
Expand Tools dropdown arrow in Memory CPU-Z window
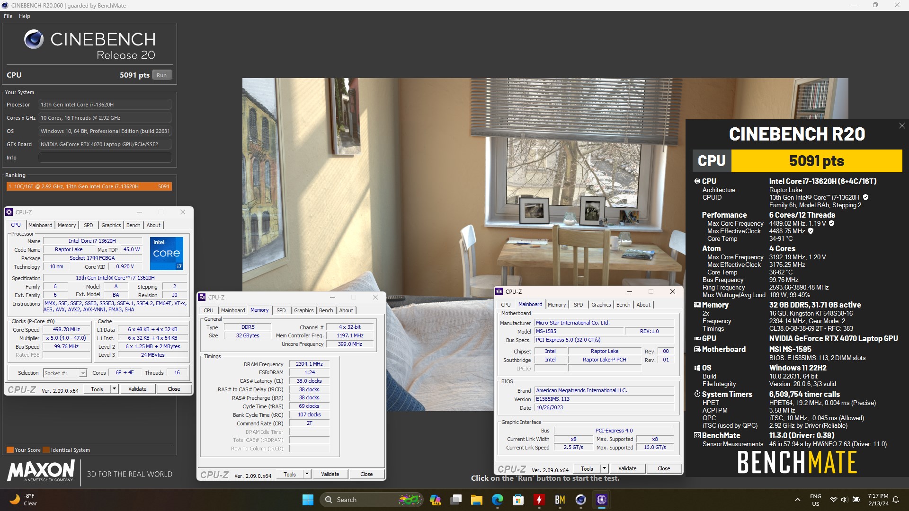pos(307,474)
